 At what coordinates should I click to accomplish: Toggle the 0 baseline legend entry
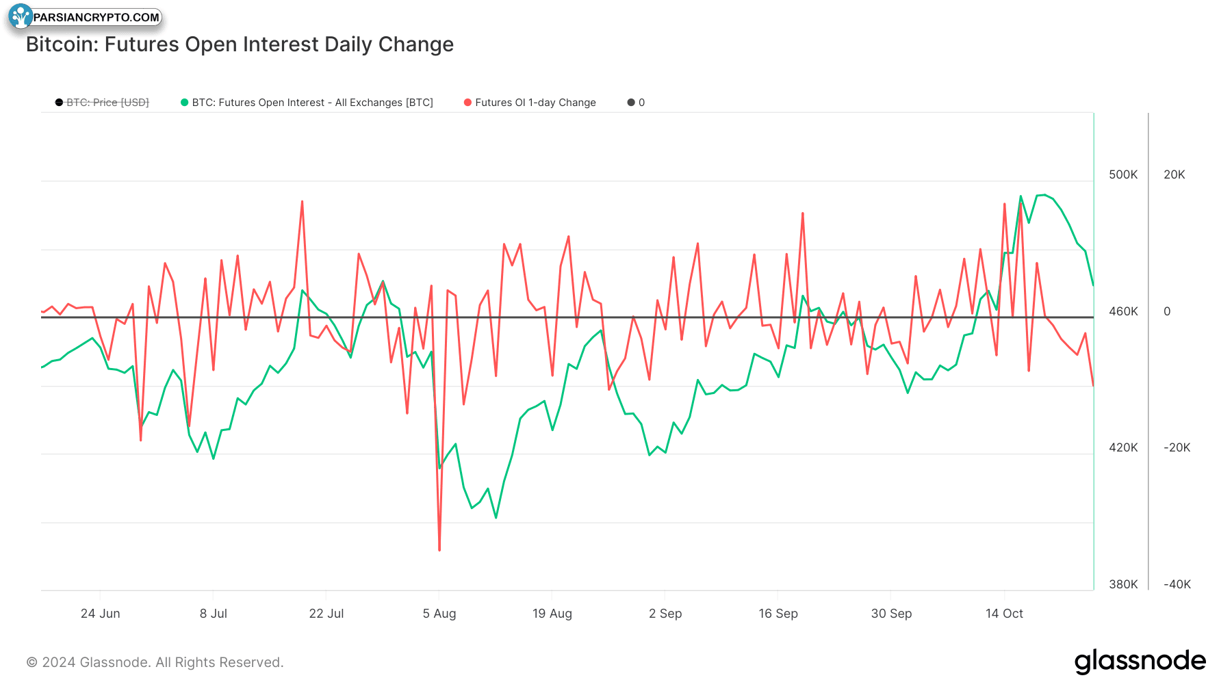point(636,103)
